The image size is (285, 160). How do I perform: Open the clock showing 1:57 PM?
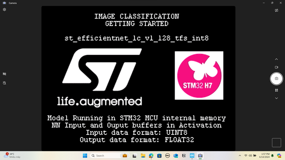tap(264, 156)
